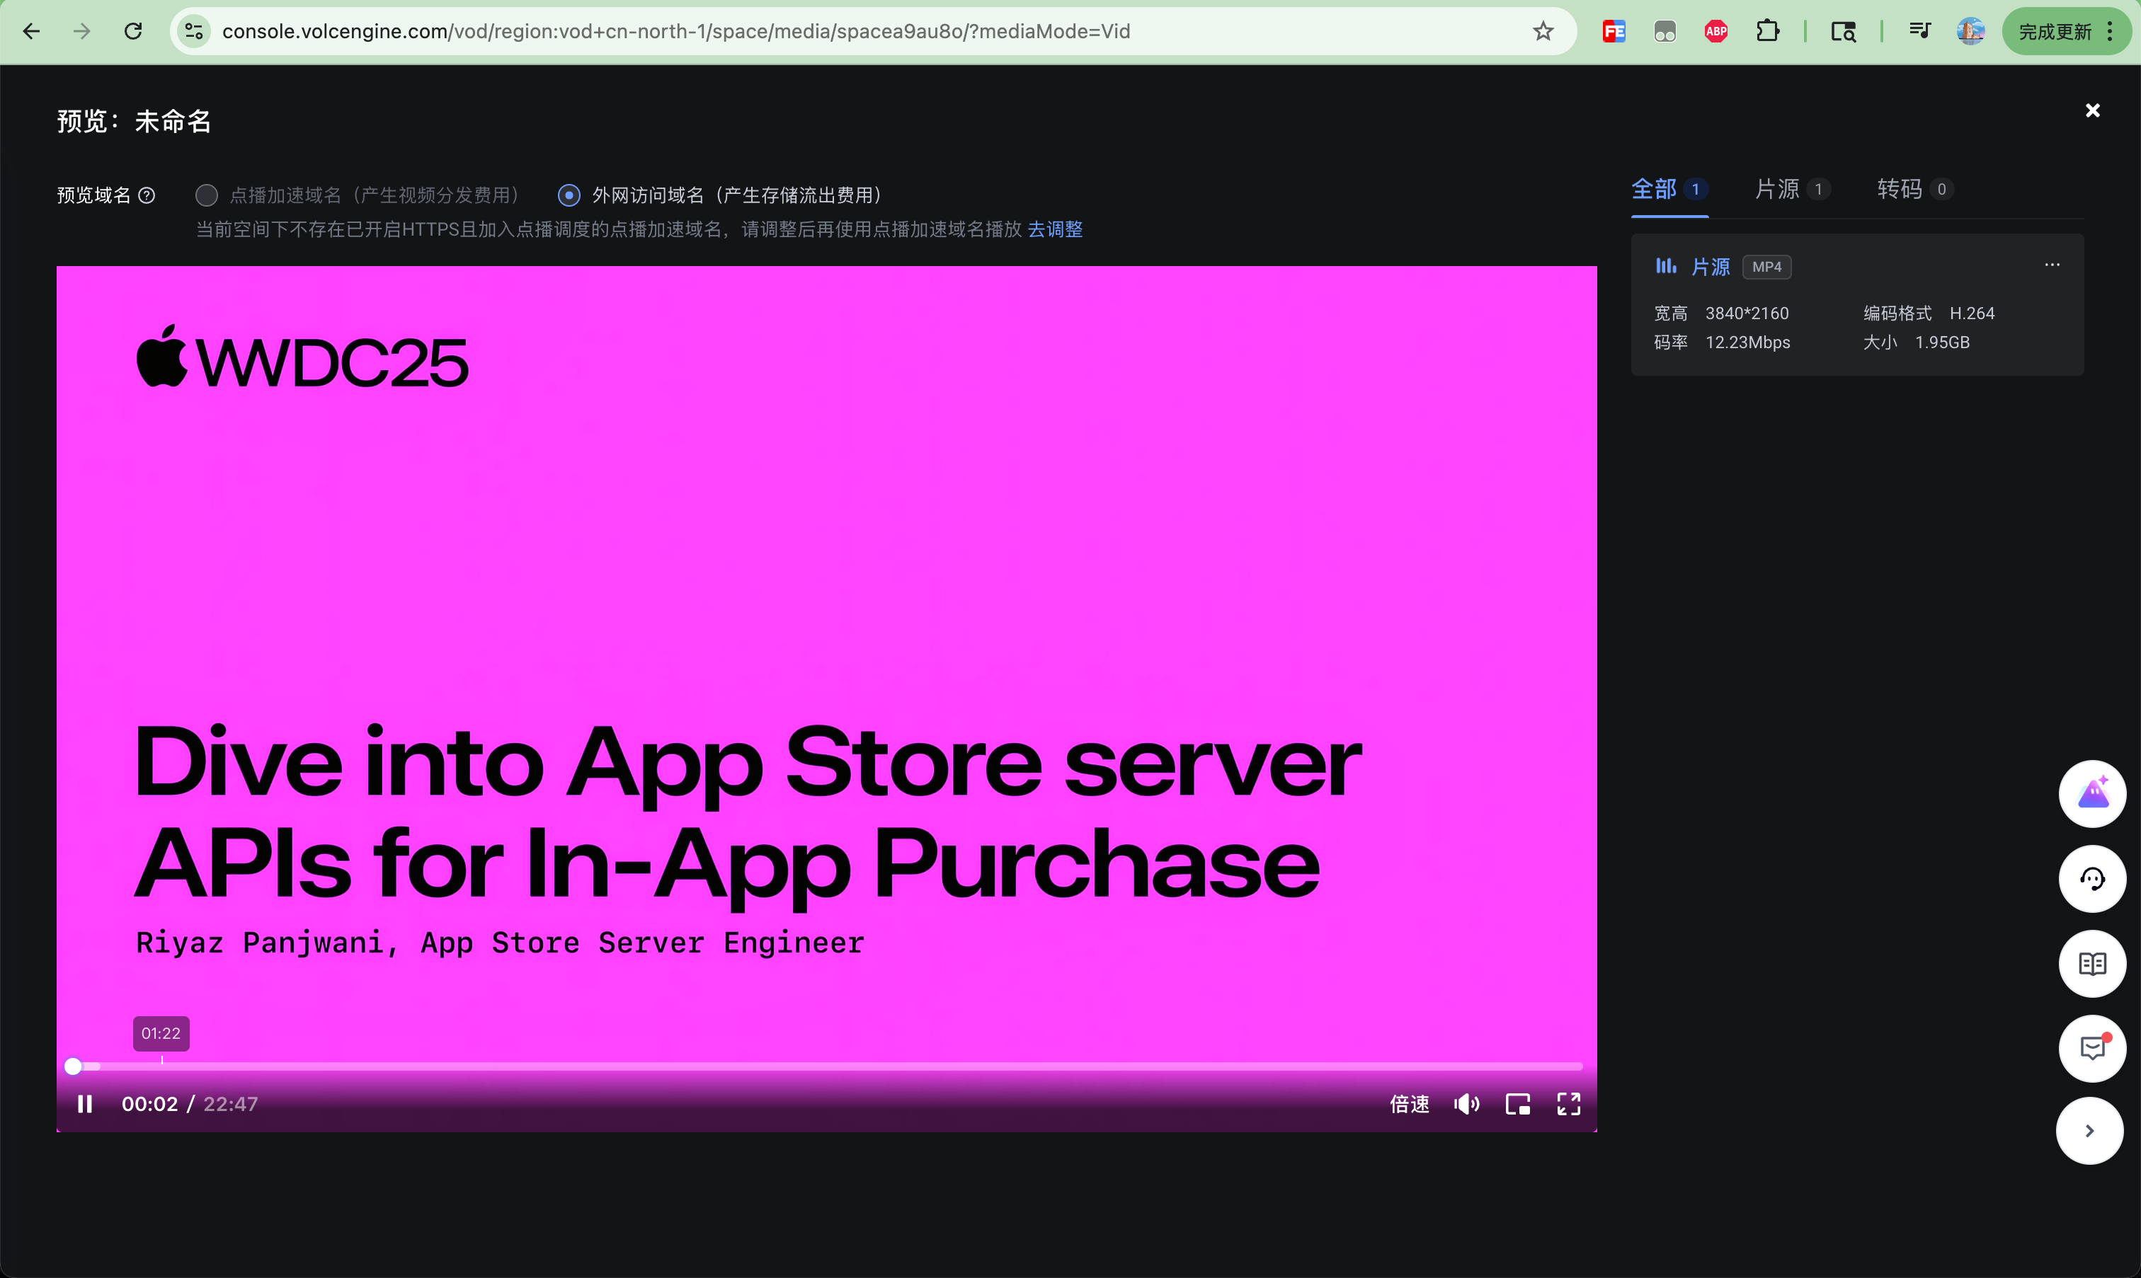2141x1278 pixels.
Task: Click the preview domain help icon
Action: 147,195
